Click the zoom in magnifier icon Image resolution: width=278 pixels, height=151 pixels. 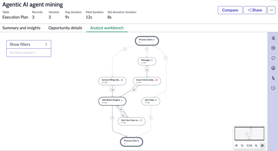(256, 146)
